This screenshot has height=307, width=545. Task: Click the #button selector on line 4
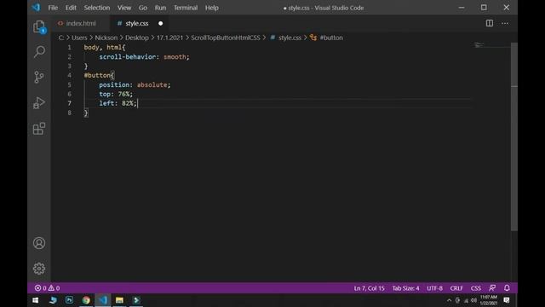97,75
